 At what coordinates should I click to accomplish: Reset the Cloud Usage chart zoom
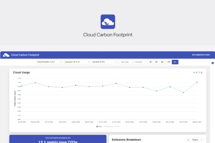pos(199,72)
